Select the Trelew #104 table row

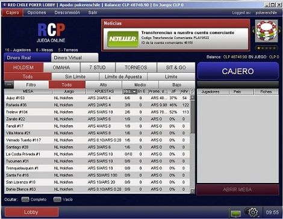97,112
